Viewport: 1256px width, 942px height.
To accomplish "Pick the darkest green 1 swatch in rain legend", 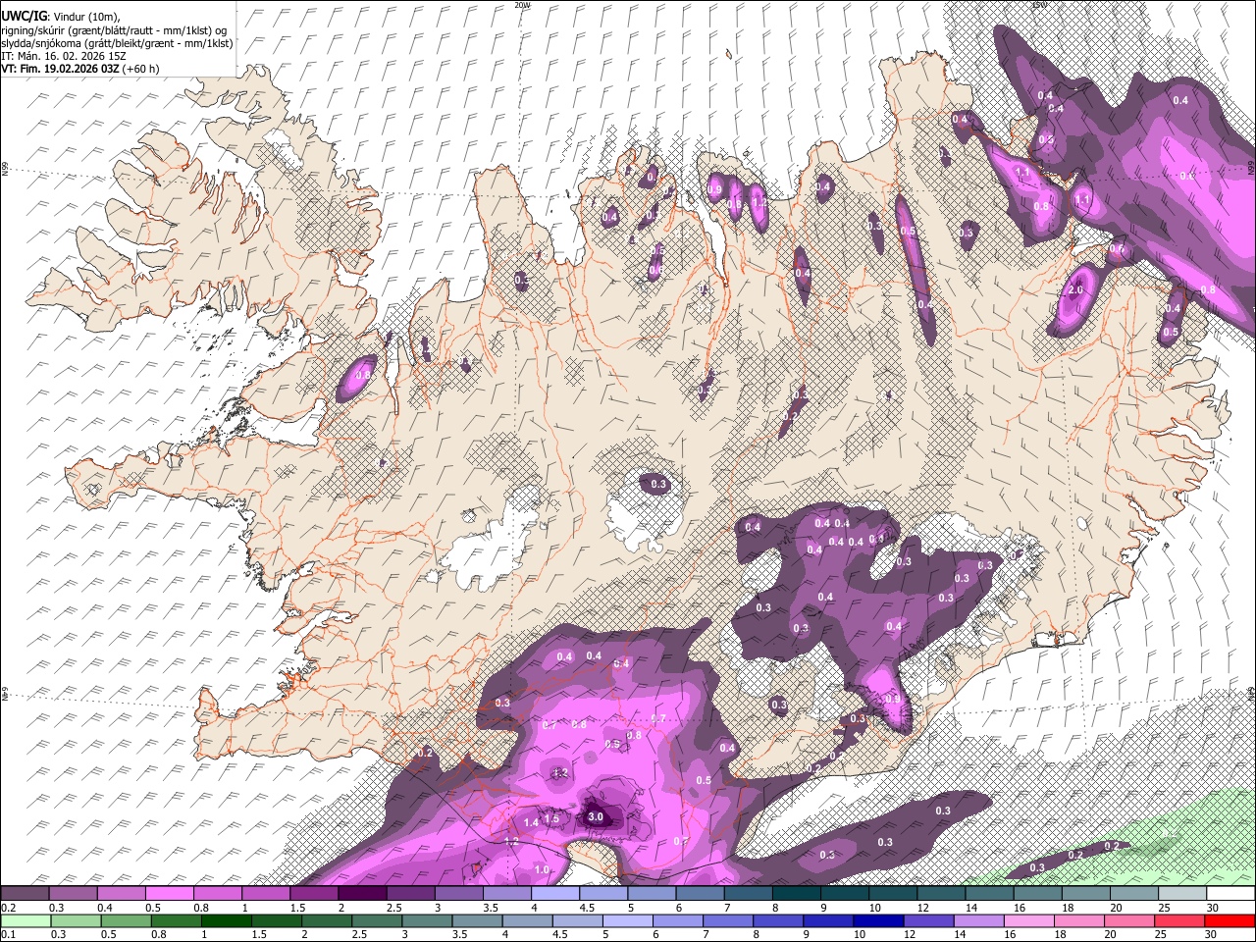I will coord(227,921).
